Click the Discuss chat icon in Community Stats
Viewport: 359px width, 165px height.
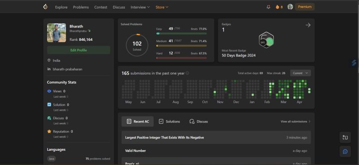click(x=49, y=118)
